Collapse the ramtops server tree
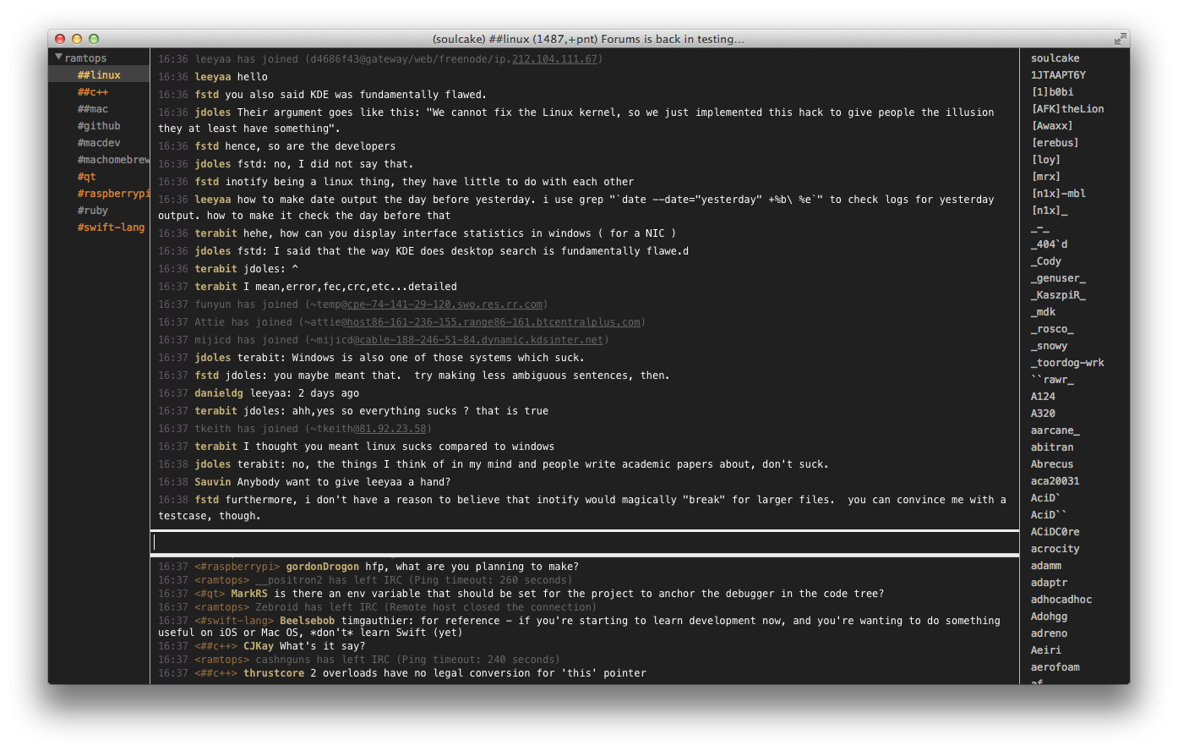Screen dimensions: 1178x751 (x=59, y=57)
